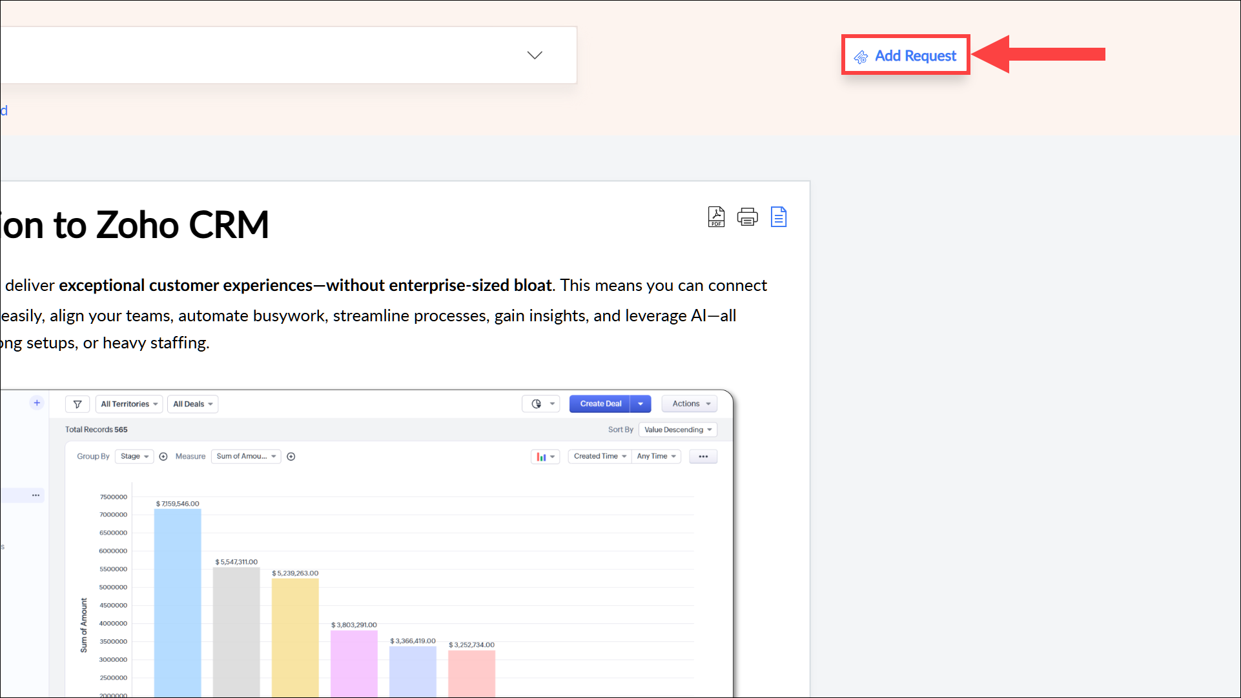1241x698 pixels.
Task: Select the Stage group-by dropdown
Action: coord(134,456)
